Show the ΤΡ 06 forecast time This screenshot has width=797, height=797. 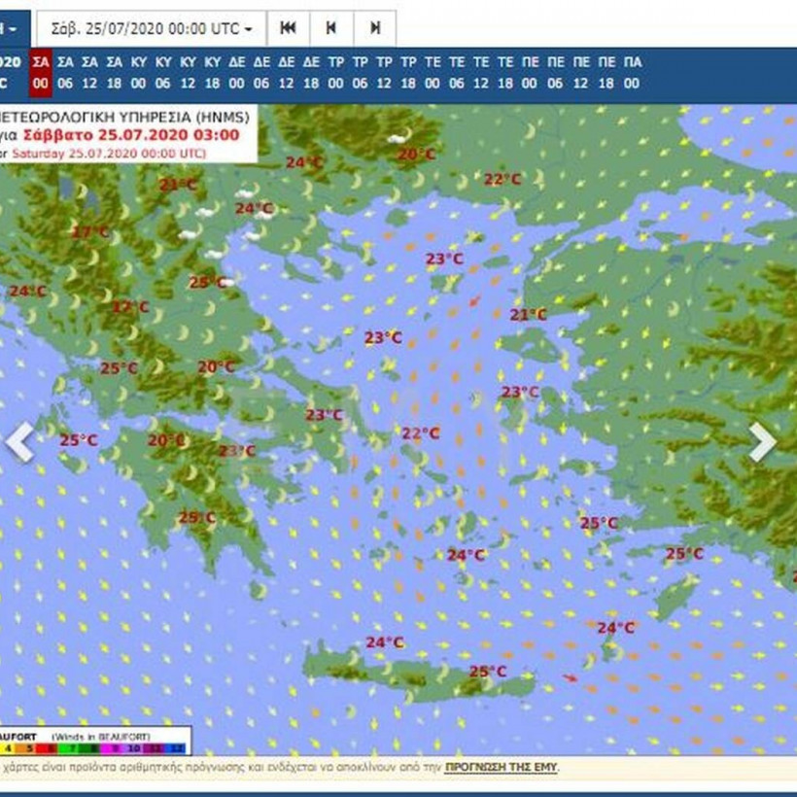pos(360,73)
